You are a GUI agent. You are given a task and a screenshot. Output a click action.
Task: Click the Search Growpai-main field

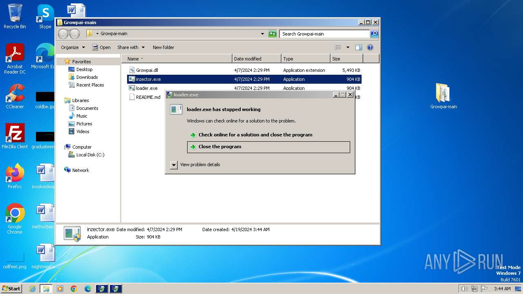pyautogui.click(x=325, y=34)
